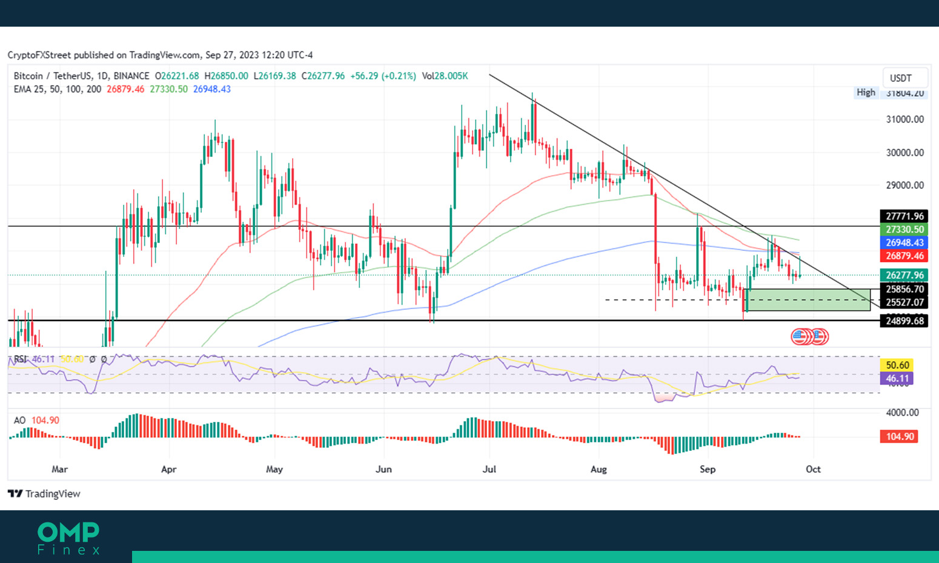The height and width of the screenshot is (563, 939).
Task: Click the Oct label on time axis
Action: (x=813, y=469)
